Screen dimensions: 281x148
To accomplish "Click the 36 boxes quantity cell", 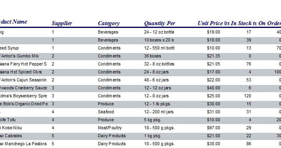I will (152, 56).
